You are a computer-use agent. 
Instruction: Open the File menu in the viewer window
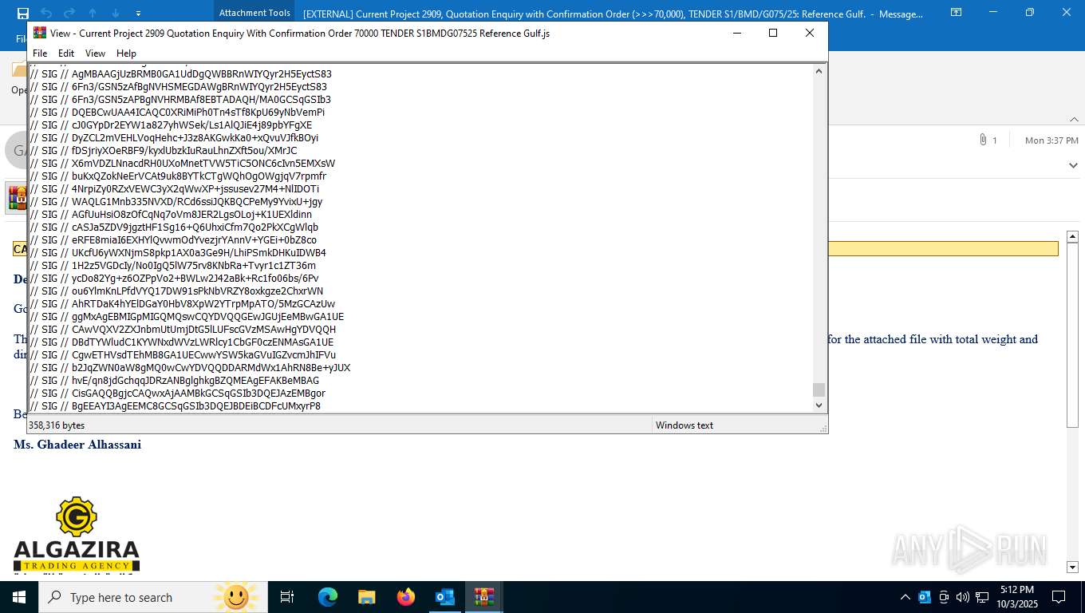pyautogui.click(x=40, y=53)
